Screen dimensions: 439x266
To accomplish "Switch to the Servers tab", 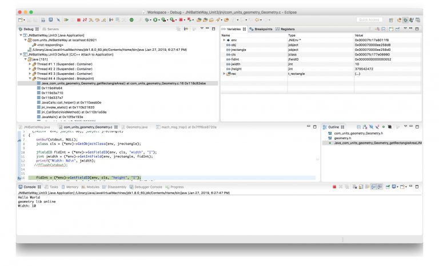I will click(50, 29).
